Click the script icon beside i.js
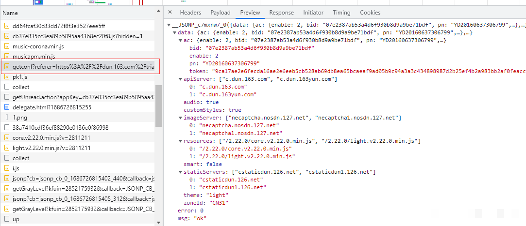The image size is (526, 226). [x=7, y=168]
